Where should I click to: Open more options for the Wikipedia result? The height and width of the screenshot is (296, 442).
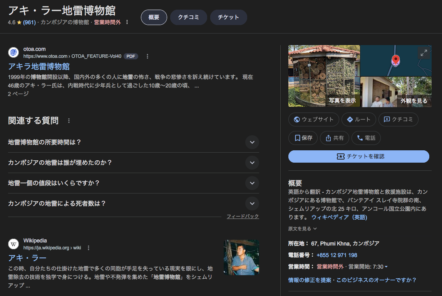coord(88,248)
